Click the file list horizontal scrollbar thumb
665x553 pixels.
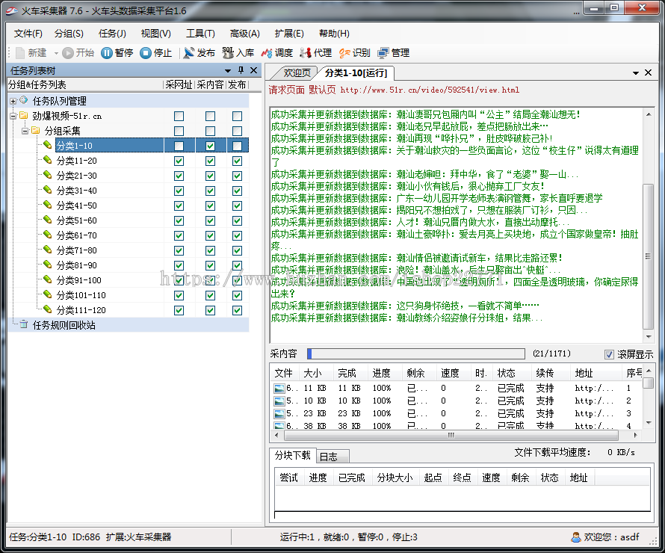pyautogui.click(x=451, y=435)
